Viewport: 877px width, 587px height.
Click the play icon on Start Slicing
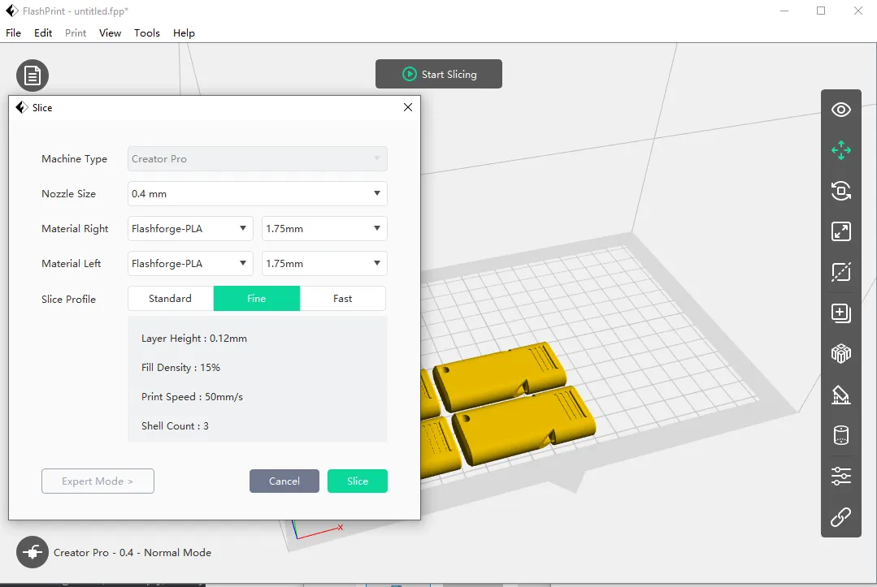(410, 74)
